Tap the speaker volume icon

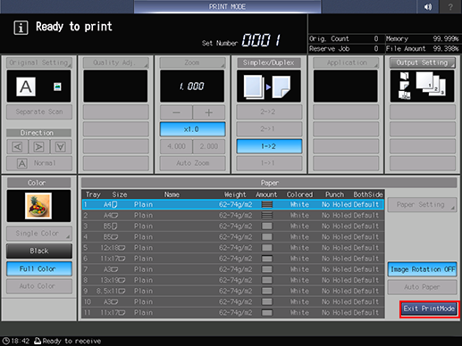[x=428, y=6]
